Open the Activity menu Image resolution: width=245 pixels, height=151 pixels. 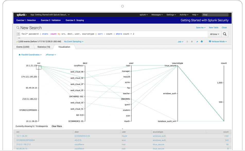184,15
